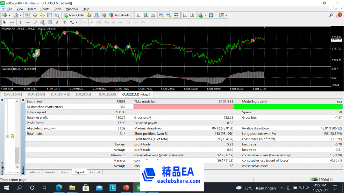Open the Charts menu
This screenshot has width=344, height=193.
pos(45,9)
